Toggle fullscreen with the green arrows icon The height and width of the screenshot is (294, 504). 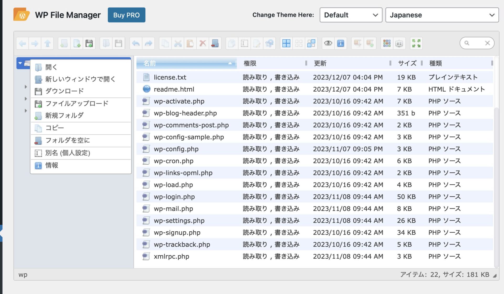point(416,43)
